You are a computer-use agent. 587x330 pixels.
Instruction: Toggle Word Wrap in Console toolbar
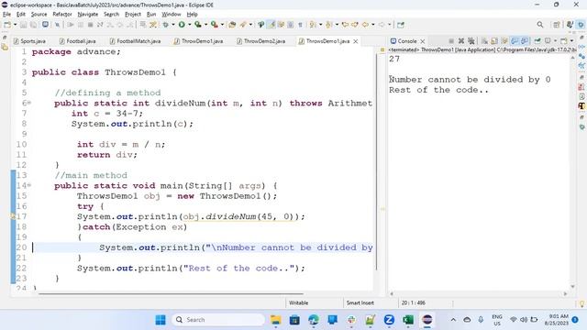point(504,40)
